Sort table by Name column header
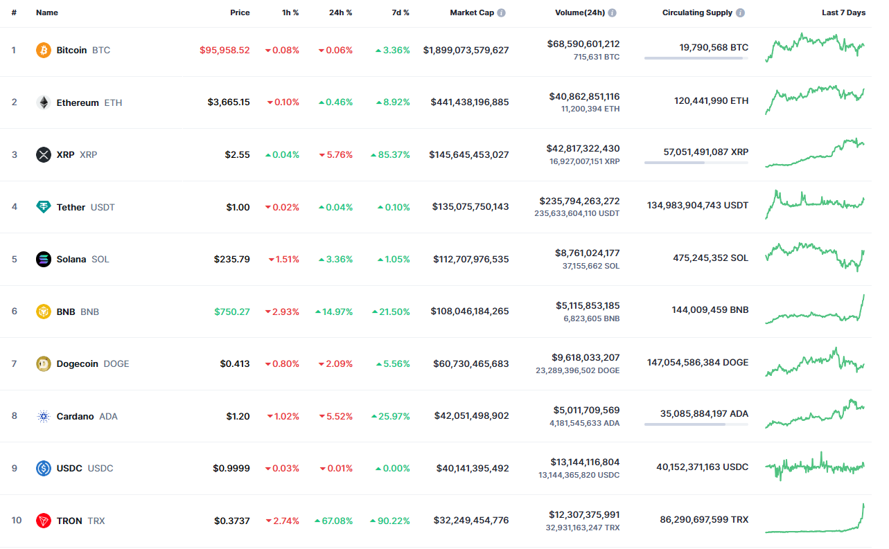Image resolution: width=889 pixels, height=549 pixels. point(47,13)
